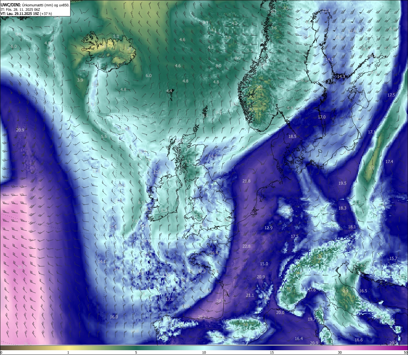Click the 20.0 value on the map
The height and width of the screenshot is (355, 408).
coord(280,313)
